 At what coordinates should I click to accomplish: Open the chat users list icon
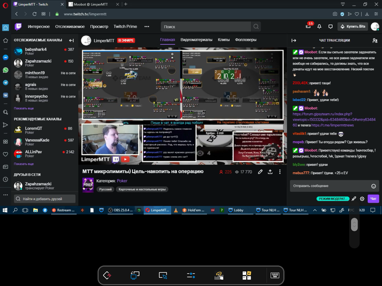click(x=375, y=40)
